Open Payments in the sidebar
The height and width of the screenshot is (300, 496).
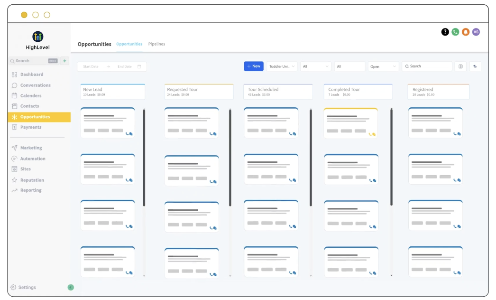click(30, 127)
